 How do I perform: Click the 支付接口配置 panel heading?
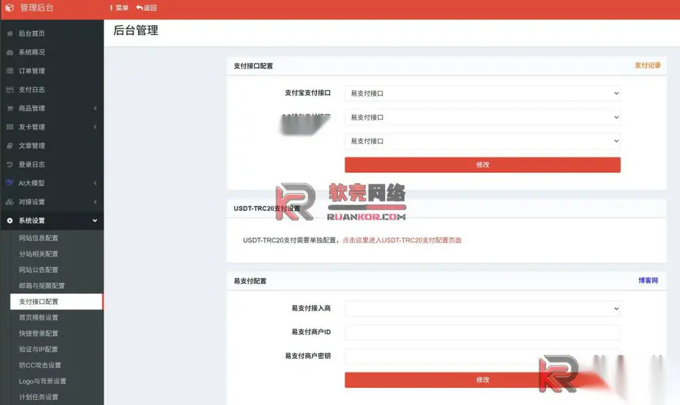[x=253, y=66]
